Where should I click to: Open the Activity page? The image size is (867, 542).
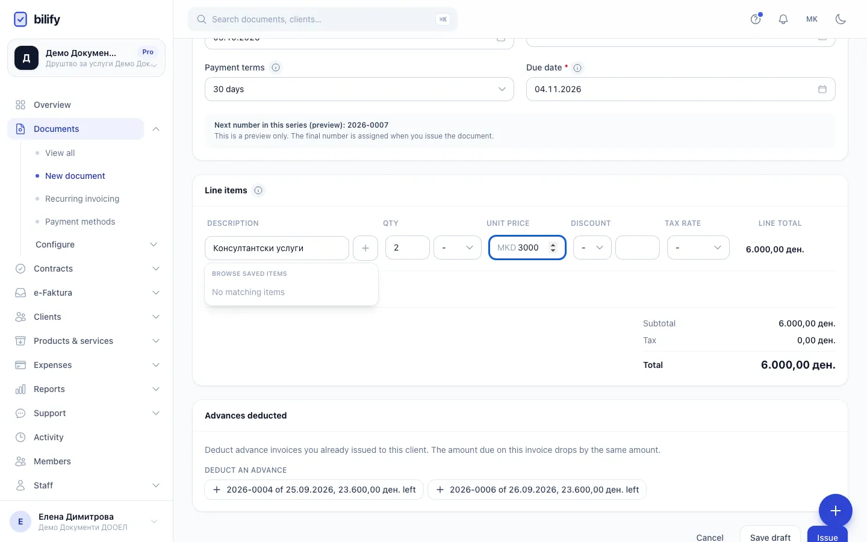[87, 437]
